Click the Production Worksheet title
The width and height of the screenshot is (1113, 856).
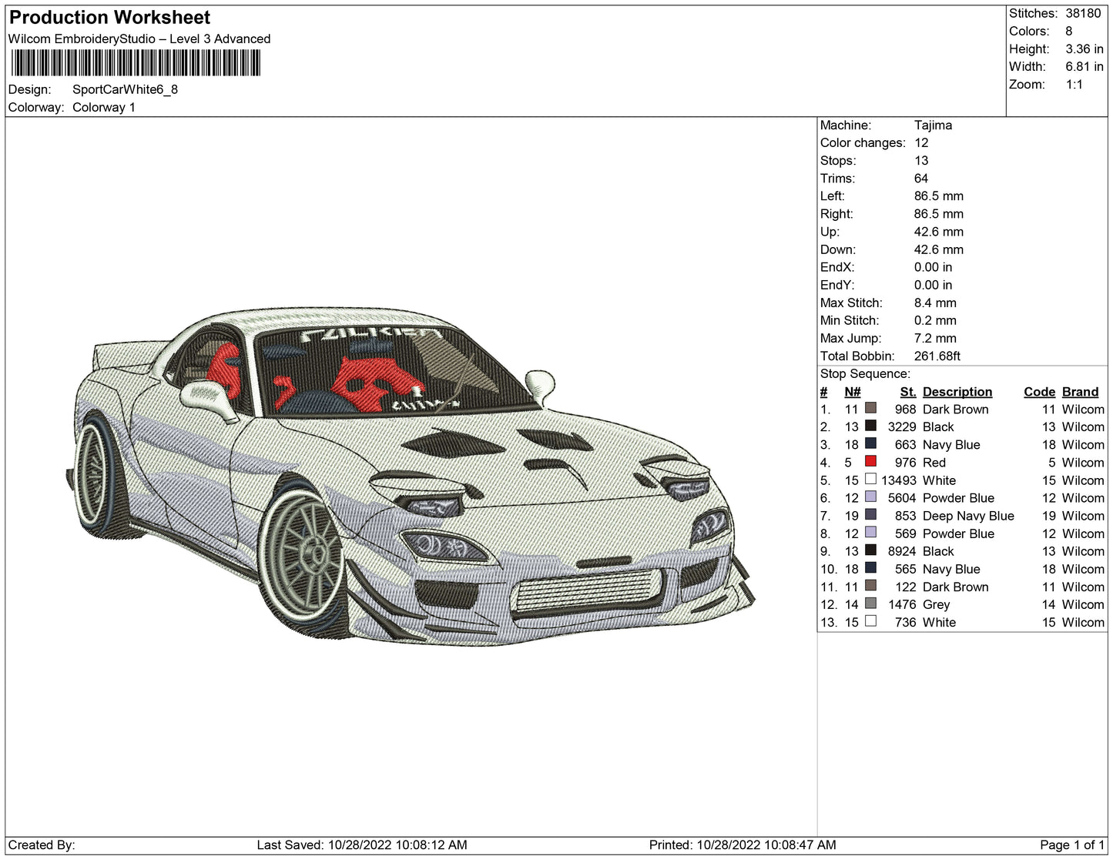[109, 18]
